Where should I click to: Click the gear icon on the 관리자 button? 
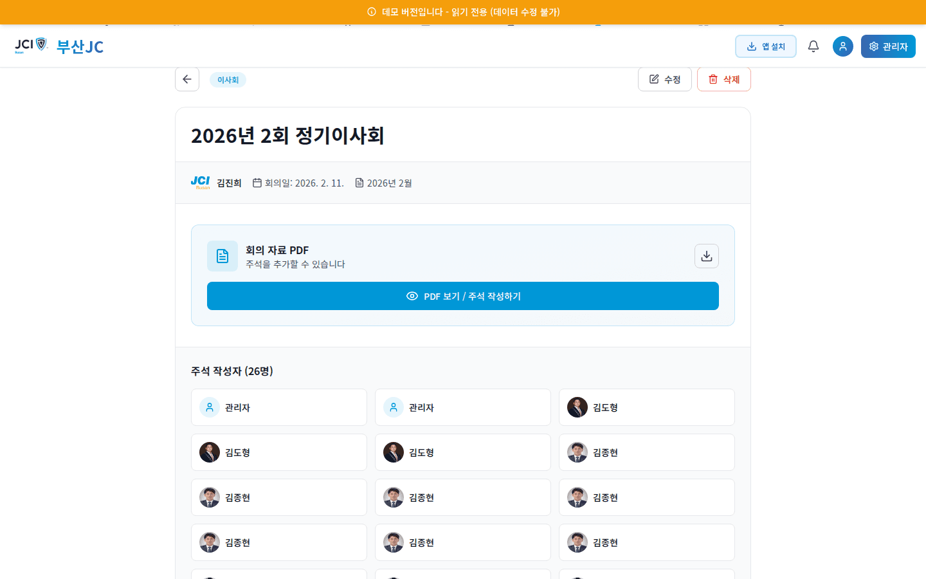(x=874, y=46)
